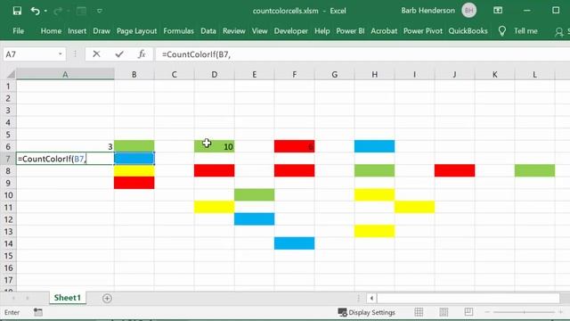Open the Data tab
The height and width of the screenshot is (321, 570).
[x=208, y=31]
